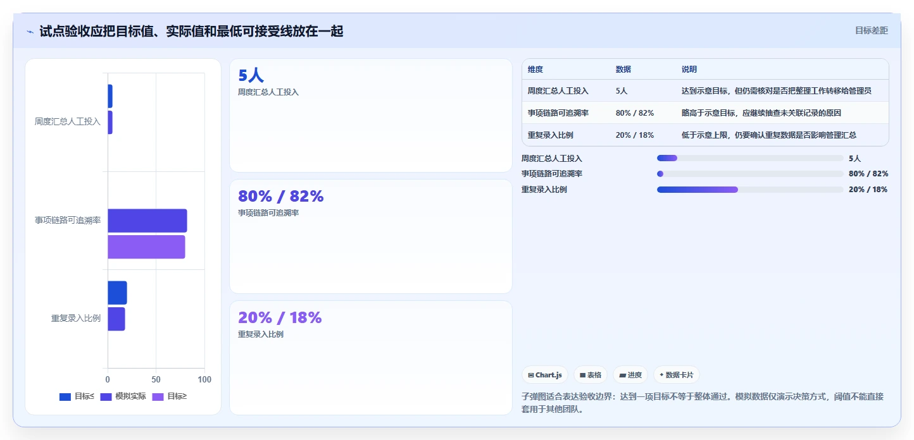Click the 维度 column header
Viewport: 914px width, 440px height.
(x=535, y=70)
